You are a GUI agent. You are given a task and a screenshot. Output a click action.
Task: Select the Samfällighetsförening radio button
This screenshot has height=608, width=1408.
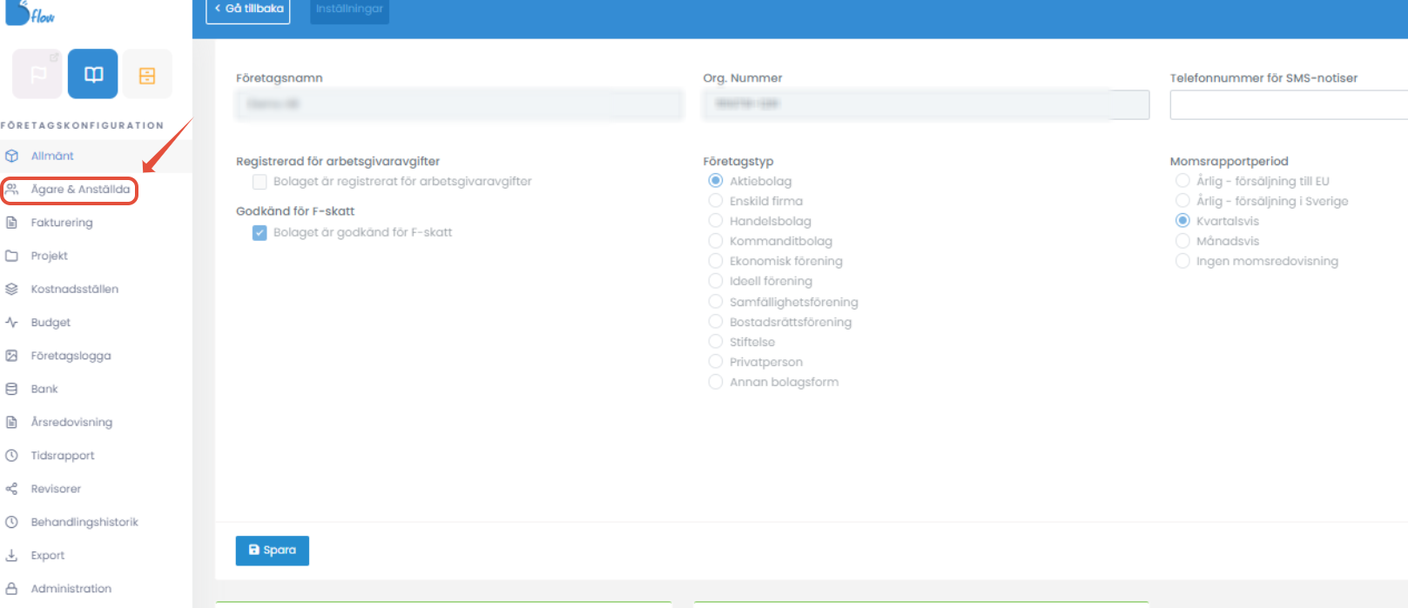click(716, 302)
